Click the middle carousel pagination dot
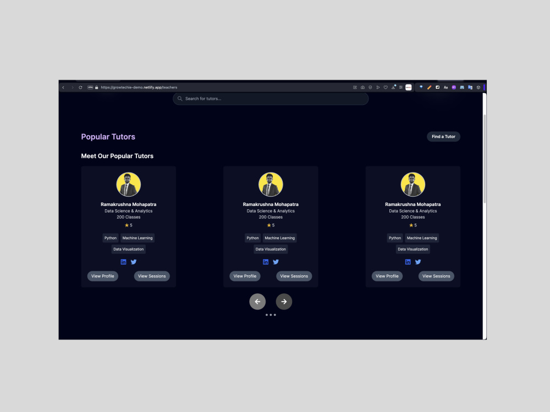 point(271,315)
